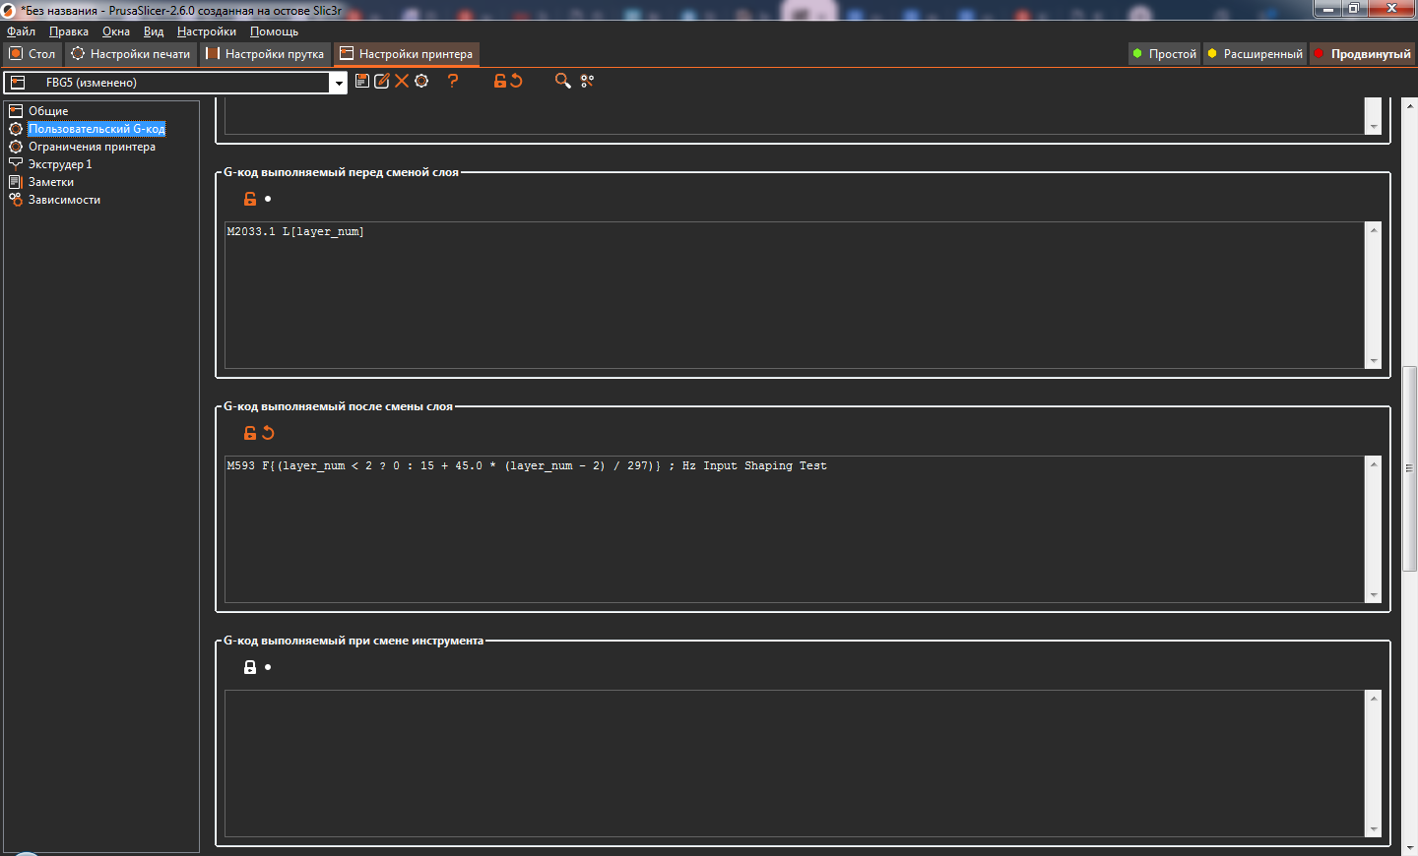Click unlocked padlock in before layer change section
1418x856 pixels.
pyautogui.click(x=250, y=199)
